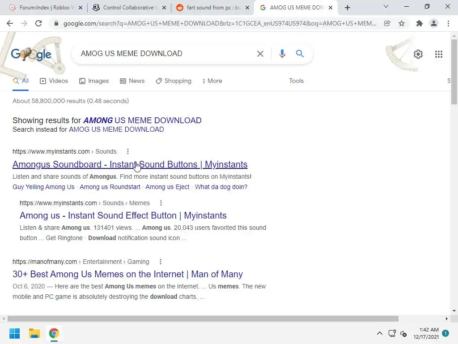The height and width of the screenshot is (344, 458).
Task: Bookmark this page with the star
Action: click(402, 23)
